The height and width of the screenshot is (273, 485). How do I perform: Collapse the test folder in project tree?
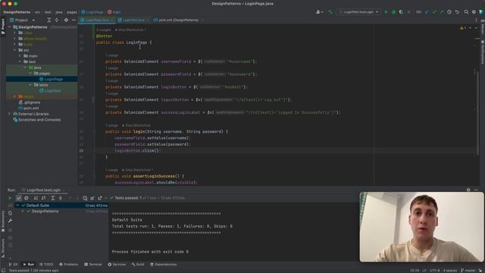[x=20, y=61]
